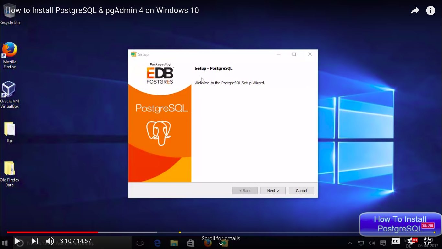Image resolution: width=442 pixels, height=249 pixels.
Task: Toggle closed captions (CC)
Action: click(395, 241)
